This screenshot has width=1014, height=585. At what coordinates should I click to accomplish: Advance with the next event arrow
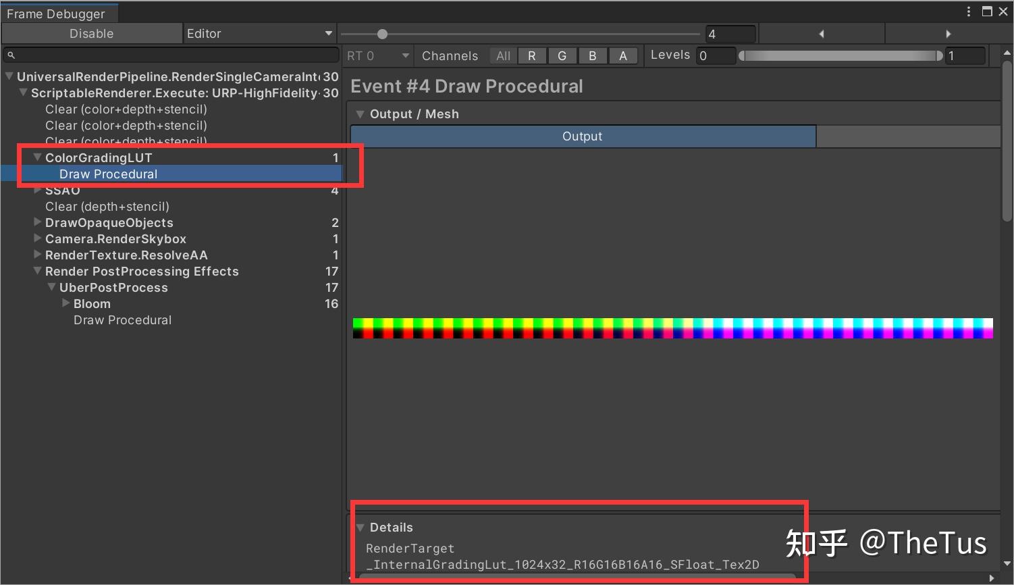(949, 33)
